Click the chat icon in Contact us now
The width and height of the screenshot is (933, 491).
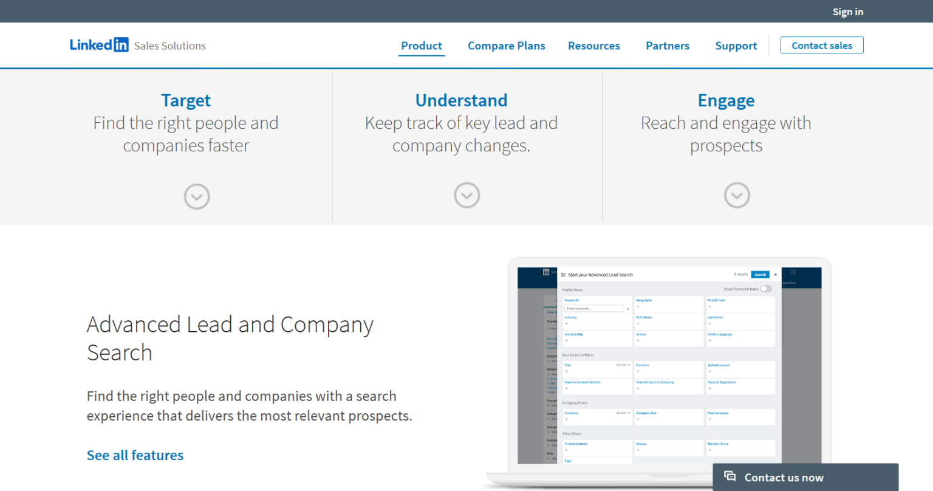point(730,477)
